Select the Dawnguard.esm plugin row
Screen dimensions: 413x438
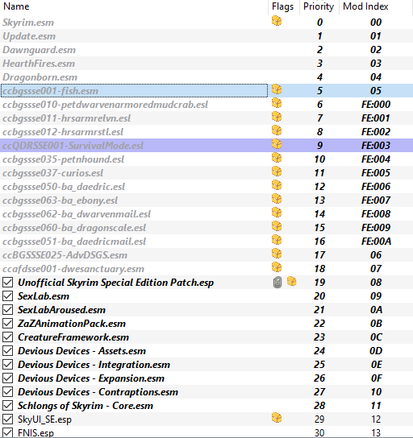click(206, 50)
